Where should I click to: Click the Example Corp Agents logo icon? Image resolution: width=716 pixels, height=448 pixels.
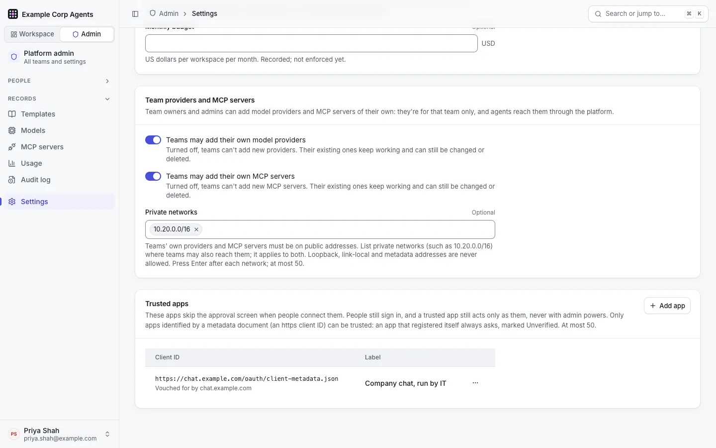(x=13, y=14)
